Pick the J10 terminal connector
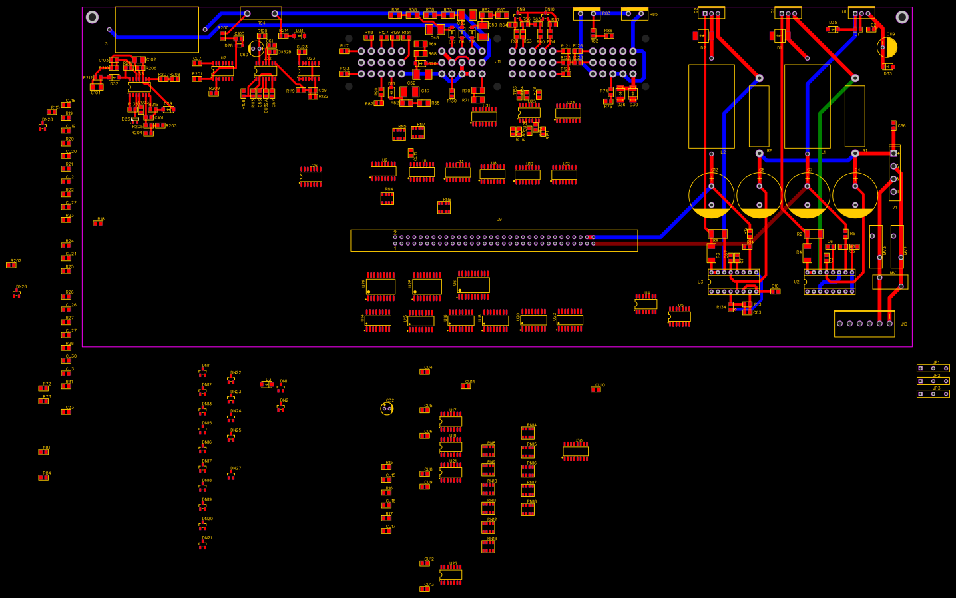This screenshot has height=598, width=956. (x=865, y=324)
